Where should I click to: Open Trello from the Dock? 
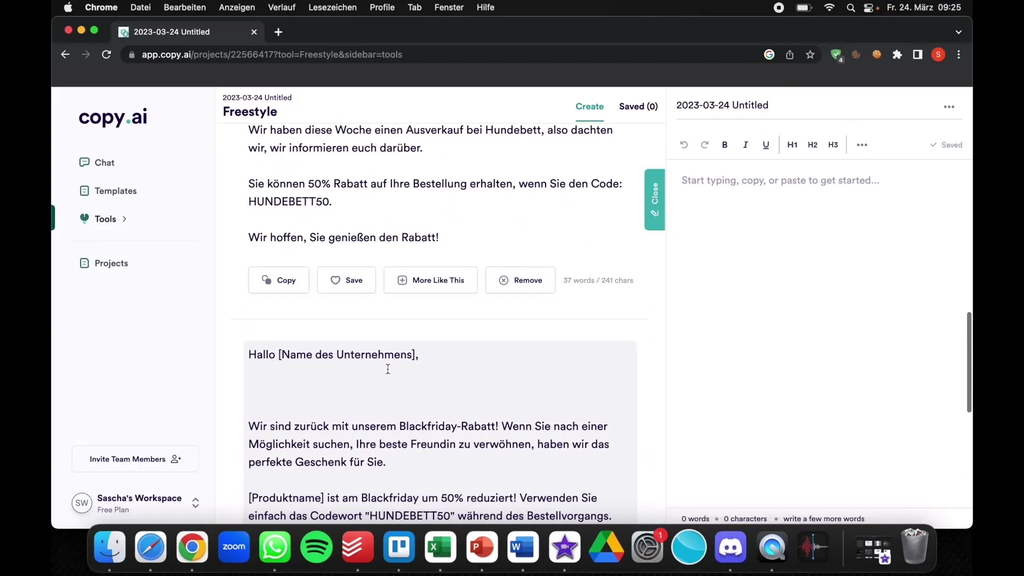pyautogui.click(x=399, y=547)
